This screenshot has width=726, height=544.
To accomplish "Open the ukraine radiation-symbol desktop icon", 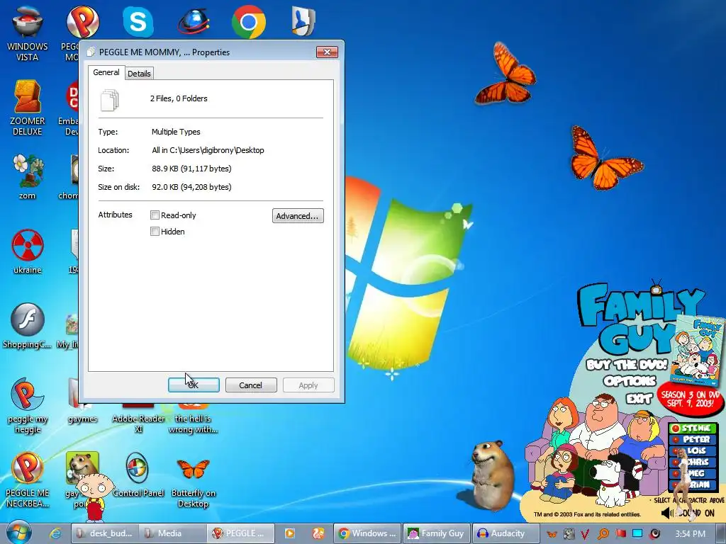I will 28,251.
